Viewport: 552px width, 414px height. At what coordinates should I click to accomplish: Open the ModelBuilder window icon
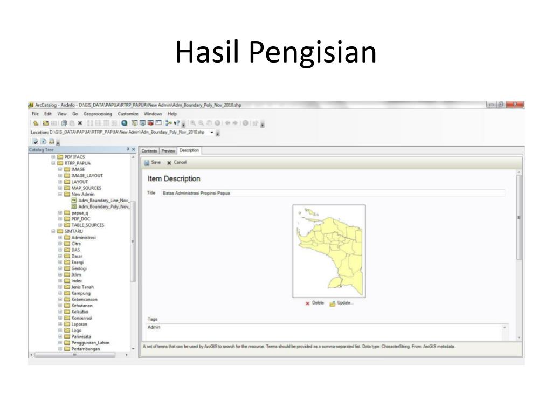coord(169,123)
